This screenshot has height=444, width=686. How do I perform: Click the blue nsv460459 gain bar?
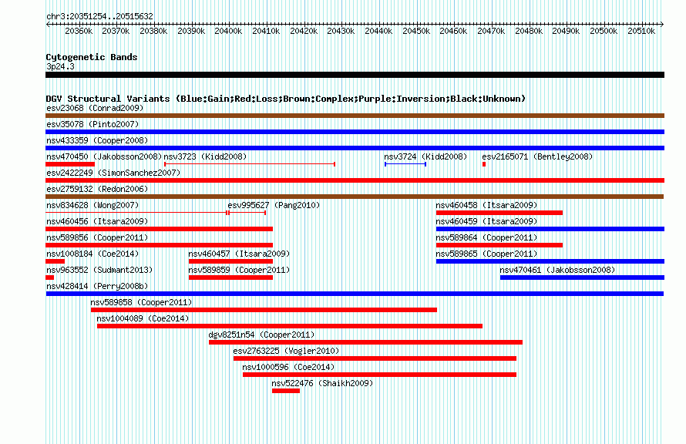coord(550,229)
